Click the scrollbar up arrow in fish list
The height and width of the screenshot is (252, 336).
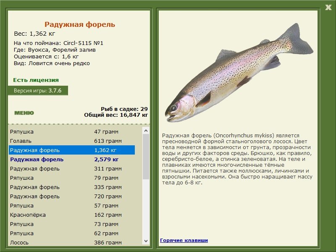(x=146, y=131)
